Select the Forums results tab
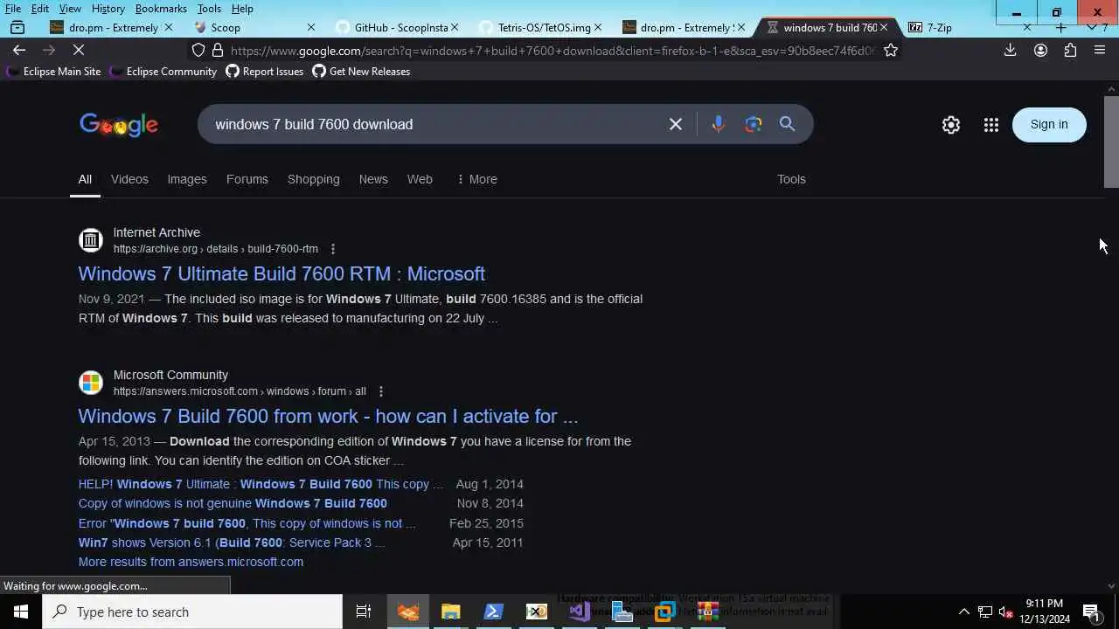Image resolution: width=1119 pixels, height=629 pixels. click(247, 179)
